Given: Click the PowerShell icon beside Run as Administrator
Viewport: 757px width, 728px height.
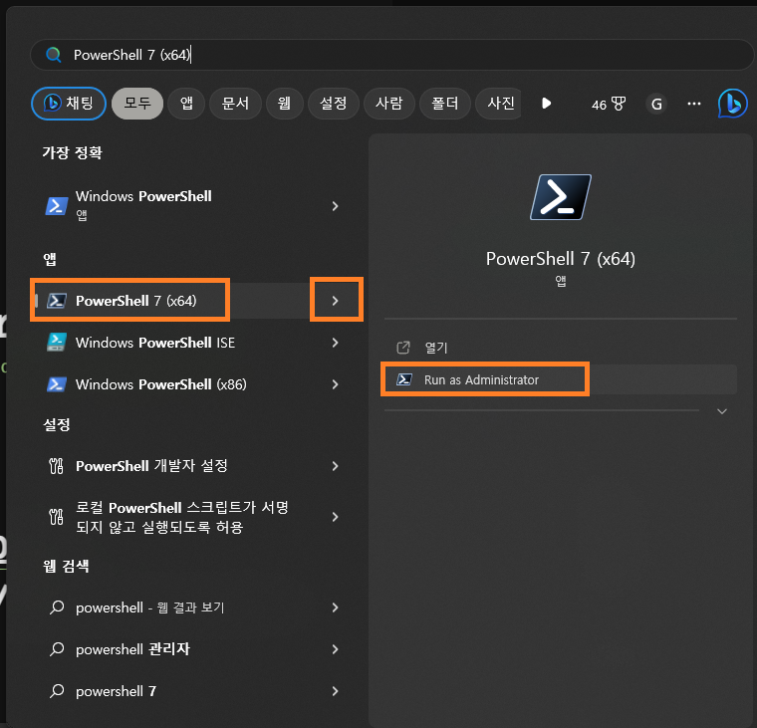Looking at the screenshot, I should coord(404,379).
